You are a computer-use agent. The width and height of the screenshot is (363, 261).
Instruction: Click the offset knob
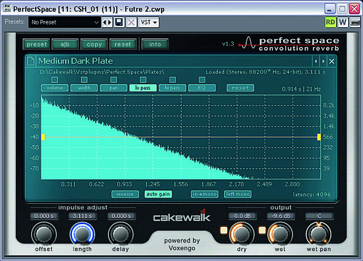tap(44, 234)
